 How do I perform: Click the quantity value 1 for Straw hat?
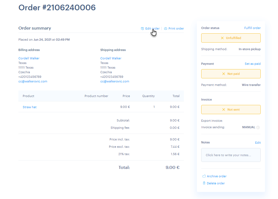154,107
